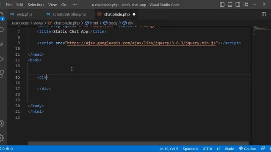Screen dimensions: 271x152
Task: Click the opening div tag on line 15
Action: coord(43,77)
